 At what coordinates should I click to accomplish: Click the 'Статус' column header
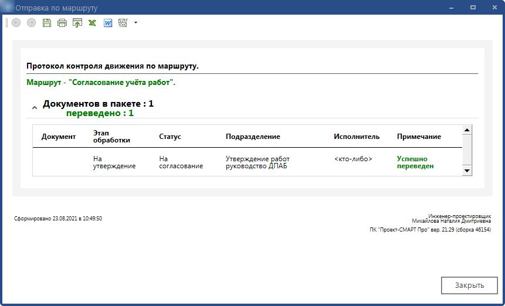170,137
